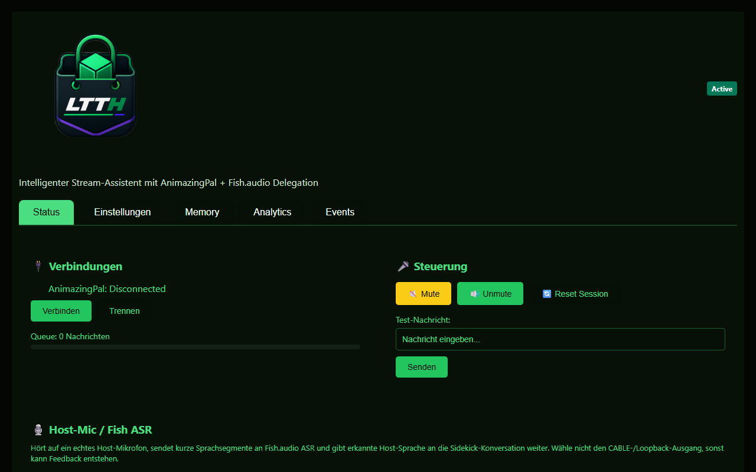Click the 'Queue: 0 Nachrichten' label

70,336
